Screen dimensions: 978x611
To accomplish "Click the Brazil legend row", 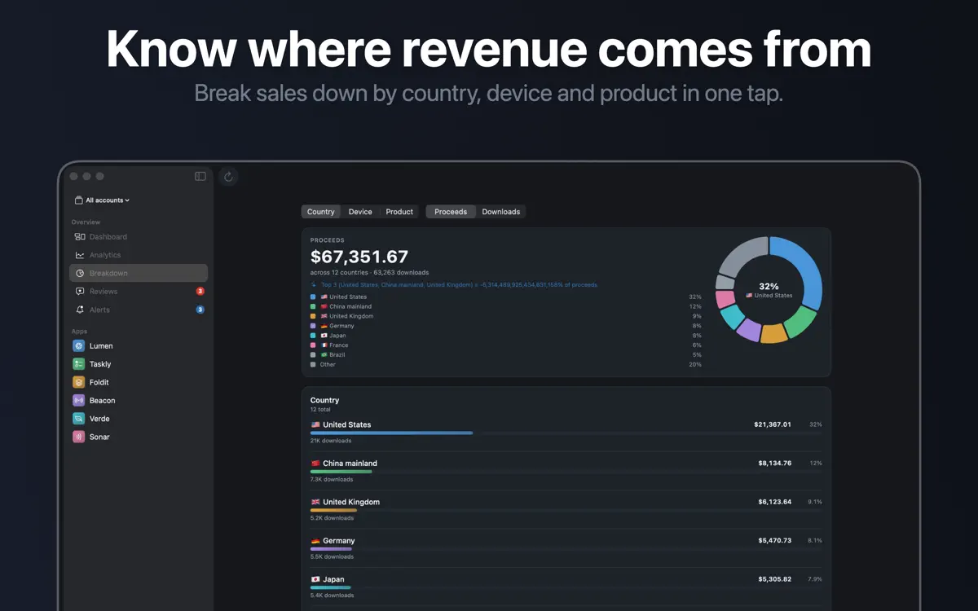I will [x=506, y=355].
